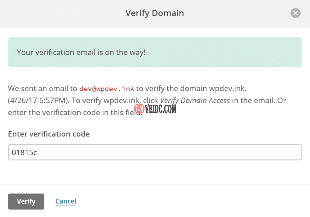Click the 01815c code text

point(24,152)
